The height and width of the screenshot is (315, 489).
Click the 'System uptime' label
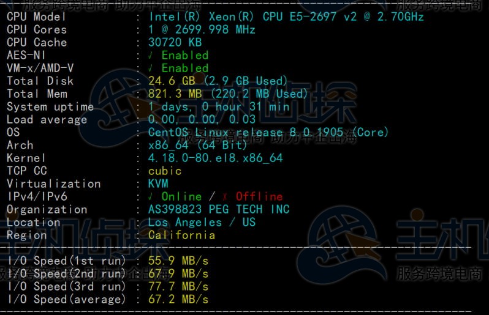coord(50,107)
